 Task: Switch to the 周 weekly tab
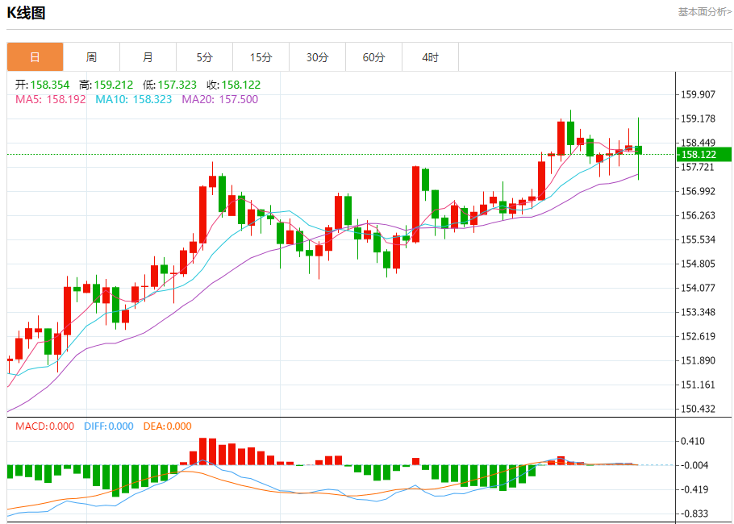pos(91,57)
